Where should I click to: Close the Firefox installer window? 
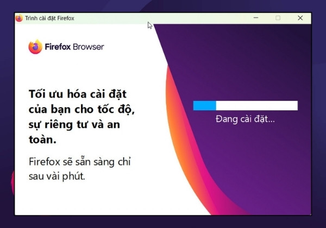[300, 18]
